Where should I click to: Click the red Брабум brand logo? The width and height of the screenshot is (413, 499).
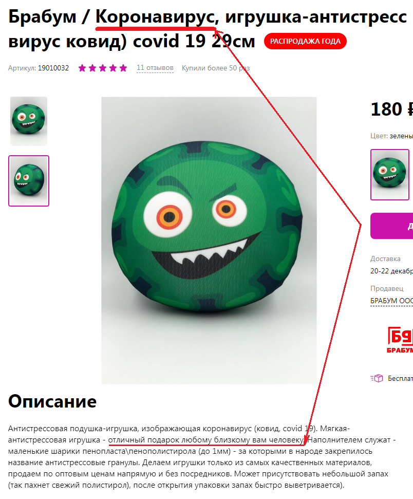(400, 340)
